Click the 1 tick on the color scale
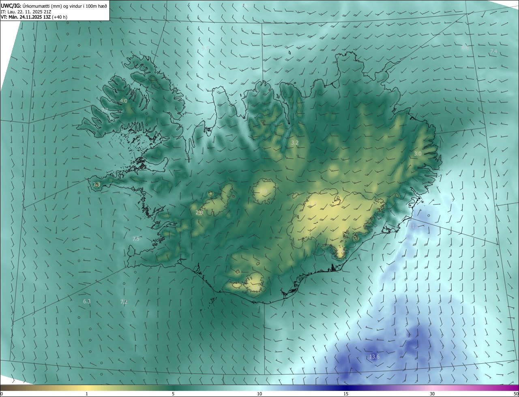The width and height of the screenshot is (519, 397). point(87,394)
